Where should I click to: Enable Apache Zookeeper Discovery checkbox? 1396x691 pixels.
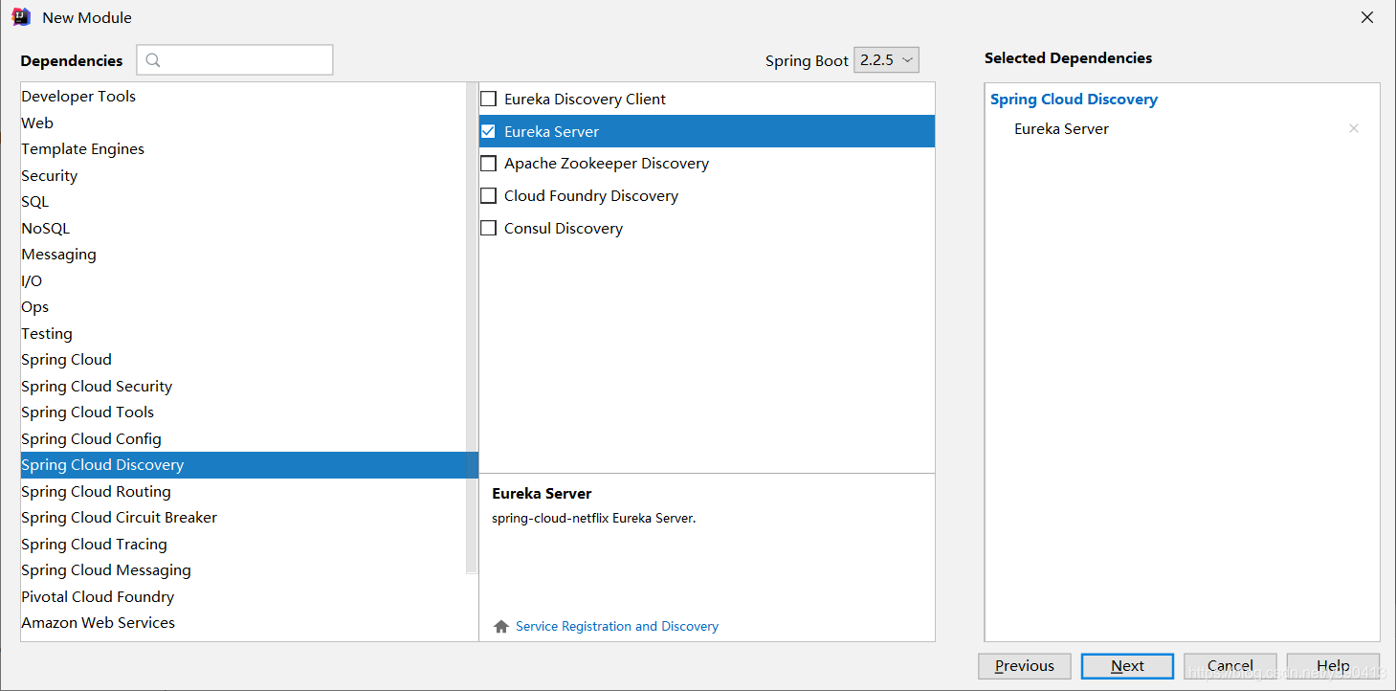[x=489, y=164]
